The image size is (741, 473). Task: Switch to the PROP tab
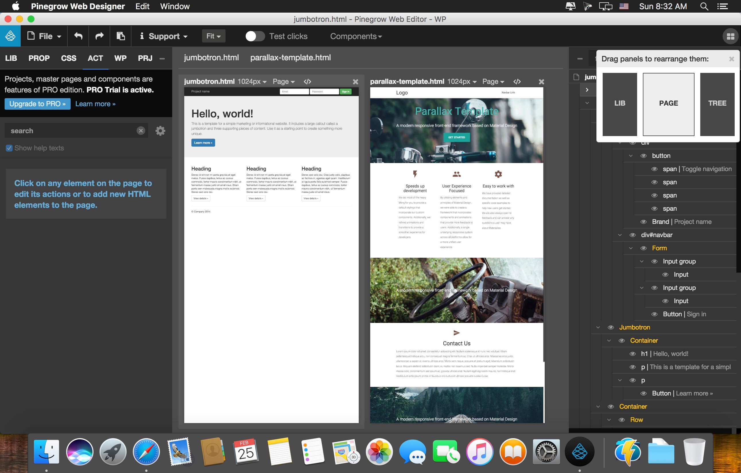pos(39,58)
